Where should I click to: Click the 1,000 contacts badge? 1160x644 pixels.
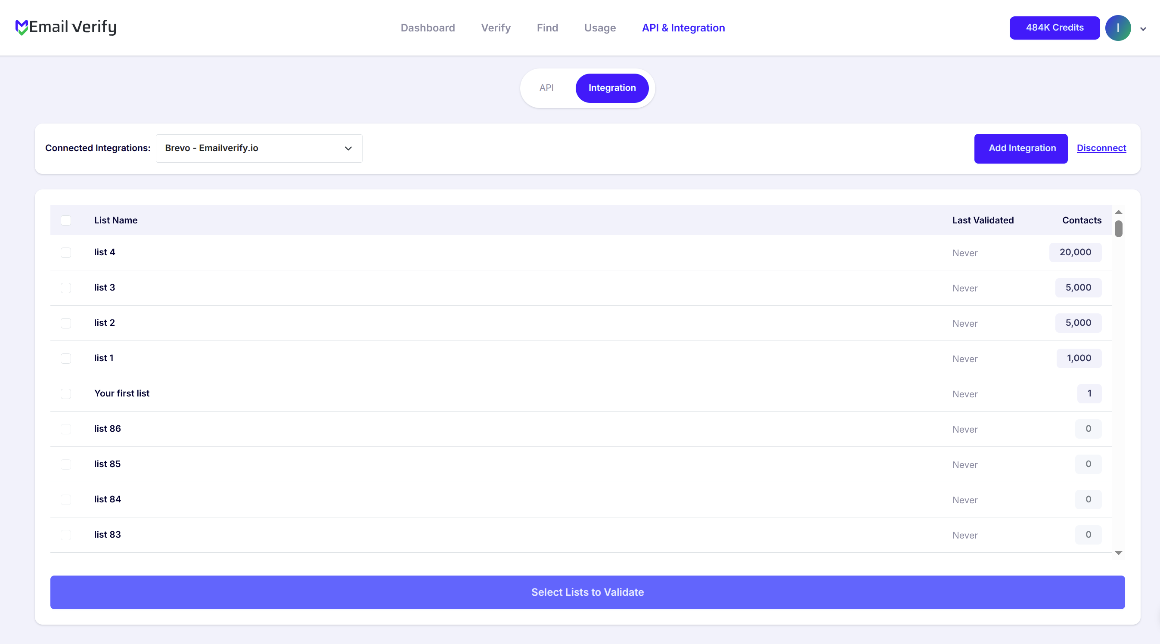point(1079,358)
